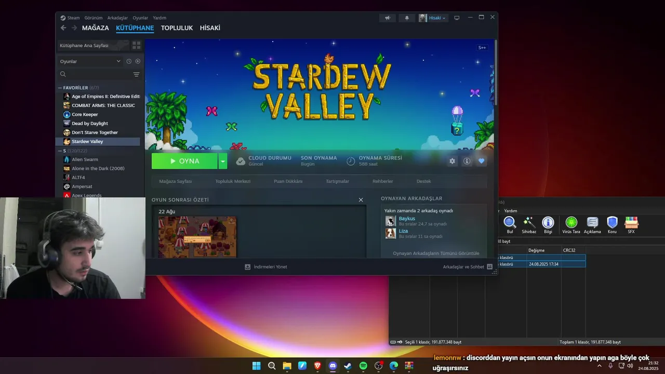
Task: Open the Arkadaşlar menu
Action: (117, 18)
